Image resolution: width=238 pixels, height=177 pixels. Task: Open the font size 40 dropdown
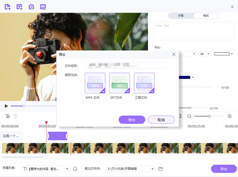(x=205, y=54)
